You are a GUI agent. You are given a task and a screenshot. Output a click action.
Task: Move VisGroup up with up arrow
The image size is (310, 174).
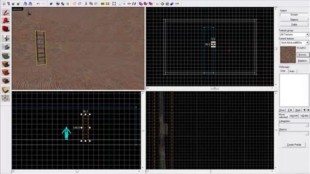click(305, 110)
